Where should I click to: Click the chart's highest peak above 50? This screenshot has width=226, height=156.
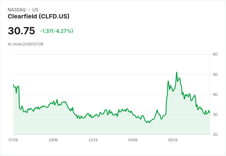tap(177, 72)
